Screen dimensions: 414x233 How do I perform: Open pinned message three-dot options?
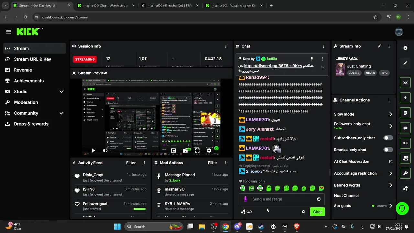coord(322,59)
